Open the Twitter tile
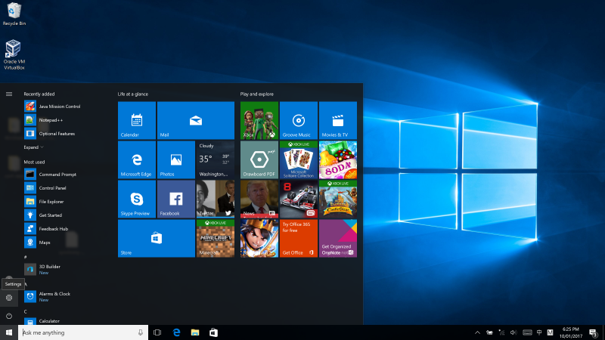The height and width of the screenshot is (340, 605). [x=216, y=199]
